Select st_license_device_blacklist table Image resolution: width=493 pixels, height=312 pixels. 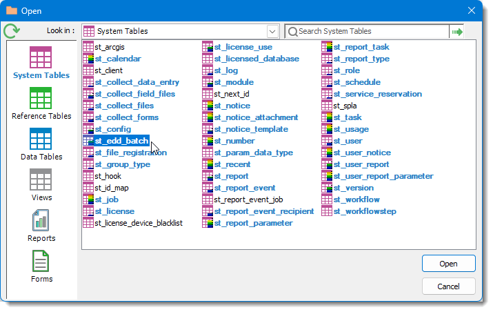[x=139, y=223]
